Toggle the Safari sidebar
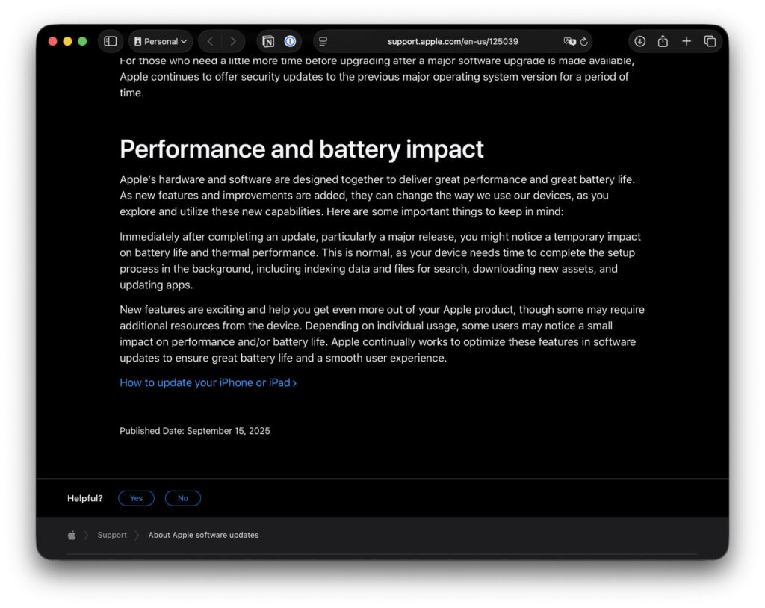The height and width of the screenshot is (608, 765). point(111,41)
